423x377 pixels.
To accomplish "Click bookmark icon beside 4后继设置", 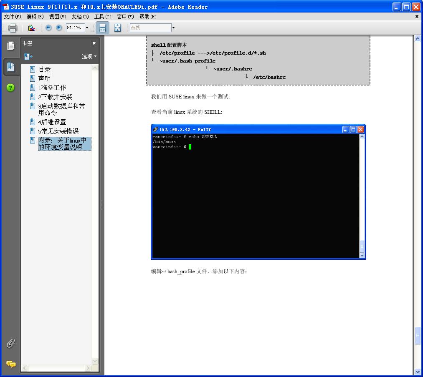I will tap(33, 122).
